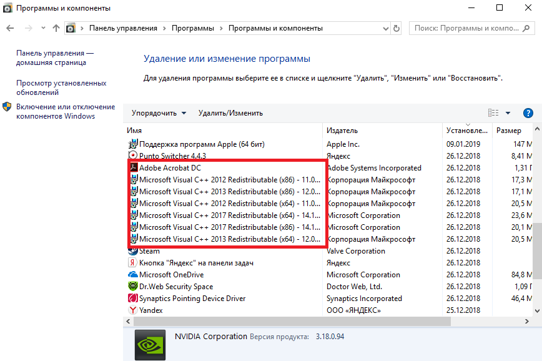Image resolution: width=542 pixels, height=361 pixels.
Task: Click the Doctor Web, Ltd. publisher cell
Action: coord(354,286)
